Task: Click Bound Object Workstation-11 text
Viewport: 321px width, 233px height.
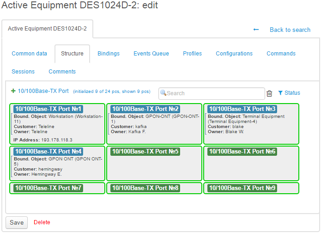Action: pyautogui.click(x=58, y=119)
